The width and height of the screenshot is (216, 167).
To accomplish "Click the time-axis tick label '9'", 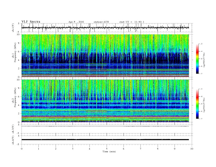I will (x=175, y=149).
